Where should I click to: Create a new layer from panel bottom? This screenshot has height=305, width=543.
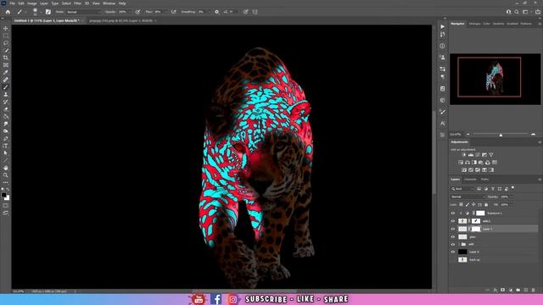click(526, 290)
